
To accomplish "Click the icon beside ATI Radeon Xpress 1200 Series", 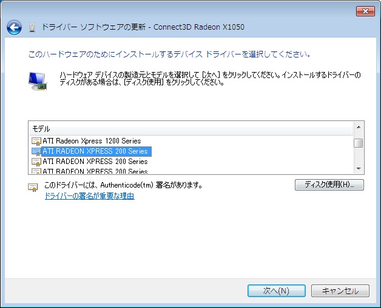I will point(36,141).
